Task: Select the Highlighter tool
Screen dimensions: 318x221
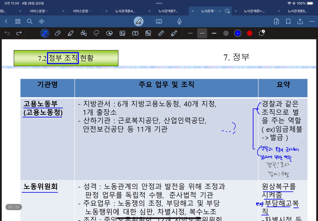Action: [x=70, y=33]
